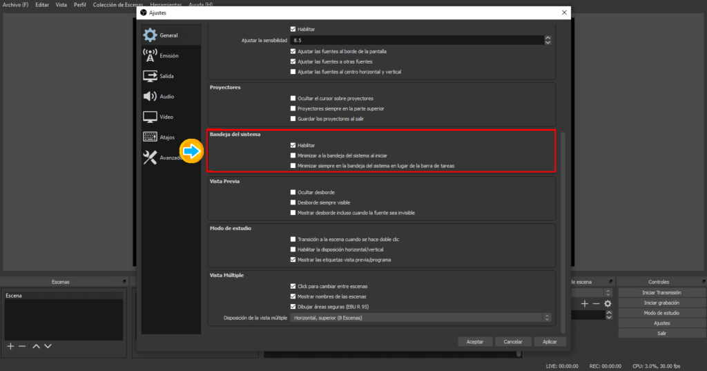The width and height of the screenshot is (707, 371).
Task: Enable Minimizar a la bandeja al iniciar
Action: 293,155
